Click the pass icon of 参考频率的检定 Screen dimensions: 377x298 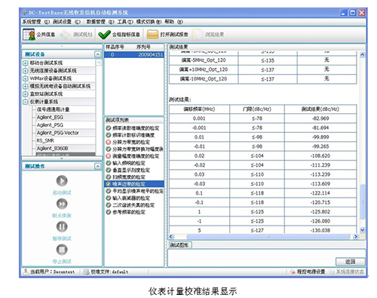point(109,212)
